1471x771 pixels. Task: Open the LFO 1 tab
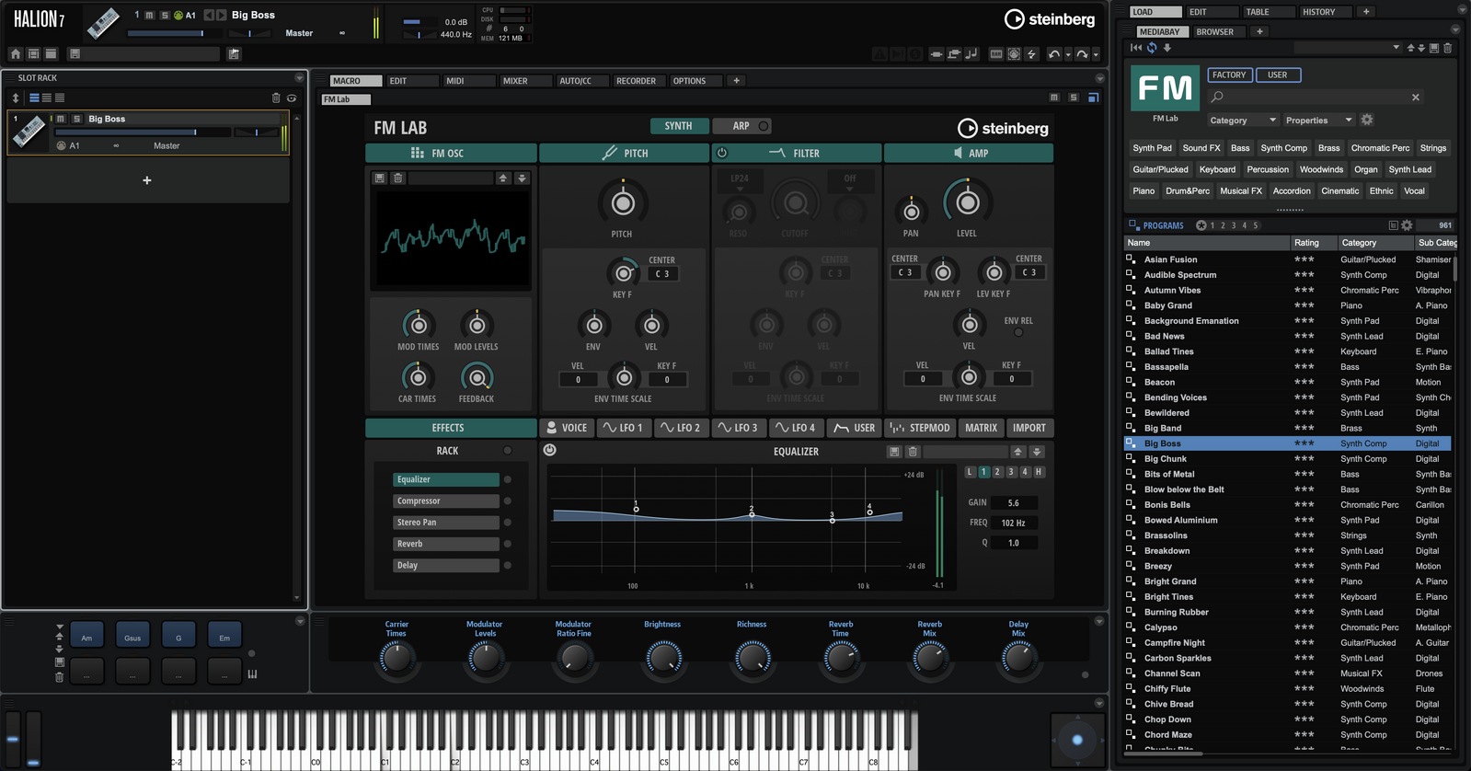623,428
